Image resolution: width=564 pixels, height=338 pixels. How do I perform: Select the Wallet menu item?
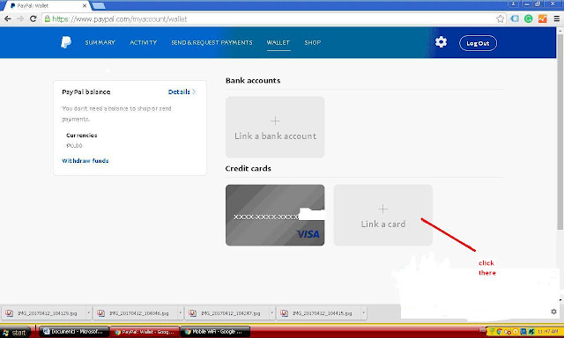click(278, 42)
